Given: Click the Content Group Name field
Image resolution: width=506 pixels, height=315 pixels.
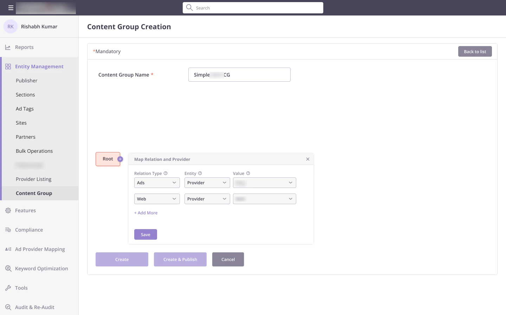Looking at the screenshot, I should [239, 75].
